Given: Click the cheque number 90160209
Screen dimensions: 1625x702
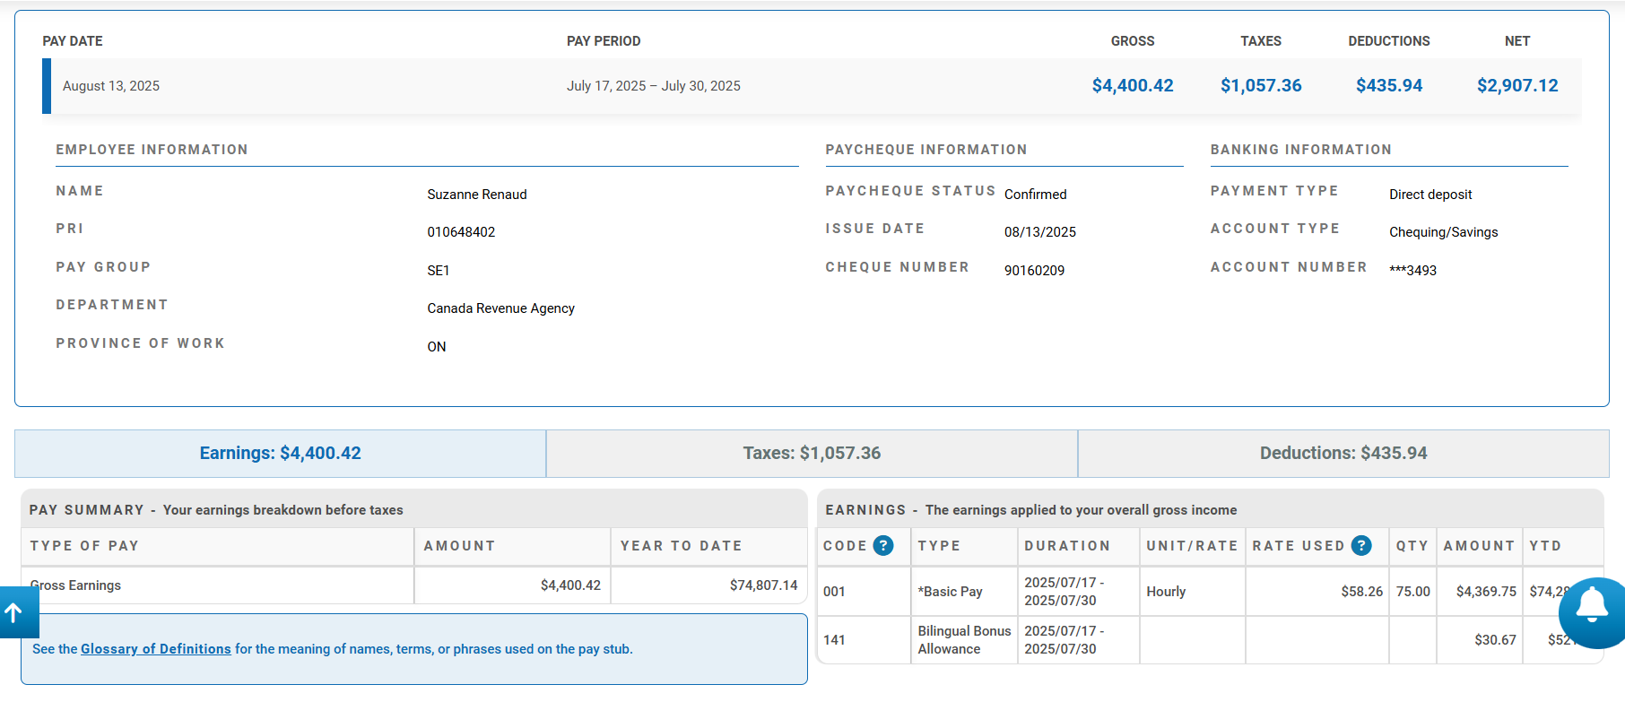Looking at the screenshot, I should [1034, 271].
